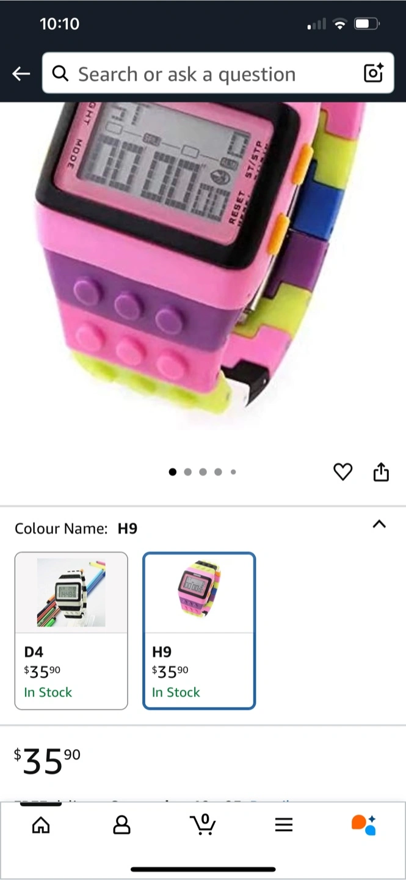This screenshot has width=406, height=880.
Task: Jump to third image carousel dot
Action: tap(203, 472)
